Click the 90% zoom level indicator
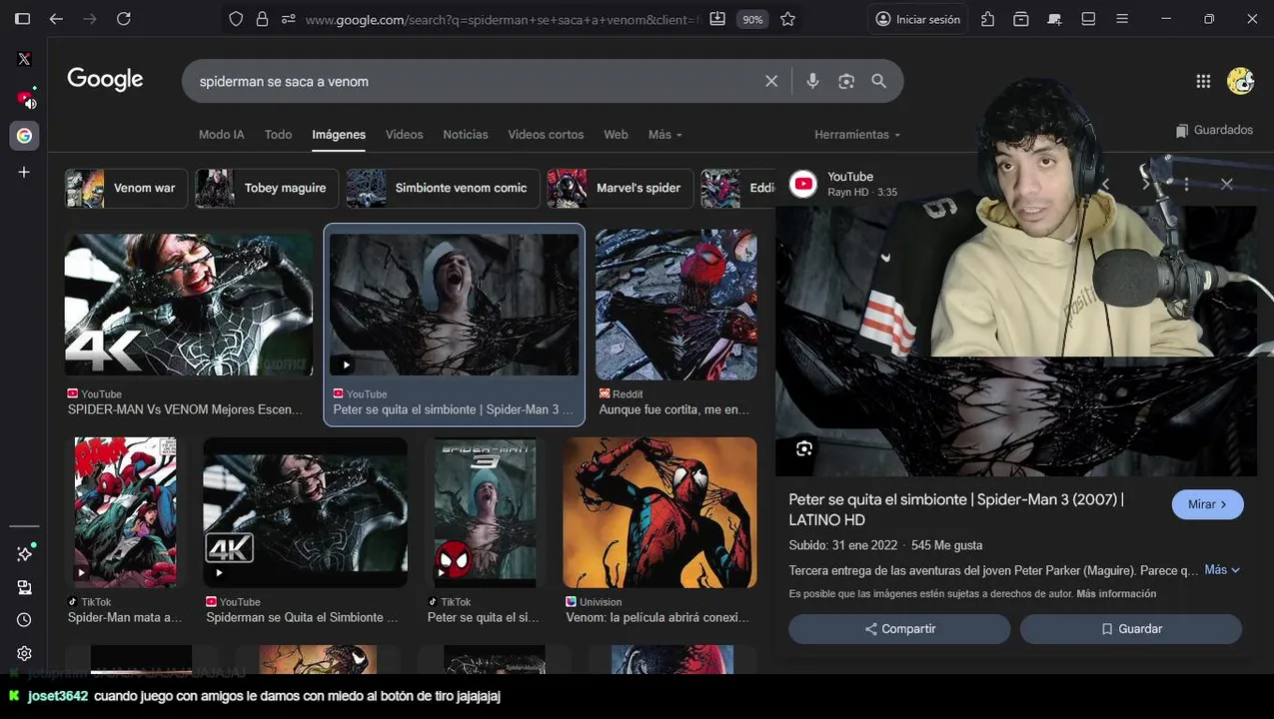 click(x=752, y=19)
